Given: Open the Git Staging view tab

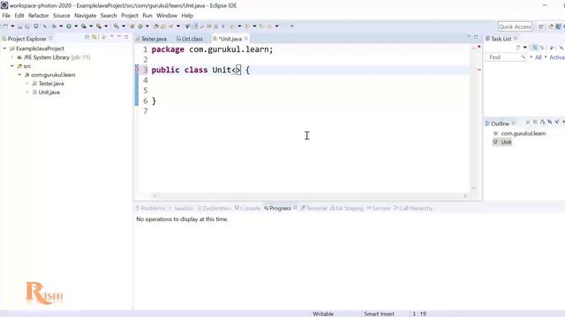Looking at the screenshot, I should point(347,209).
